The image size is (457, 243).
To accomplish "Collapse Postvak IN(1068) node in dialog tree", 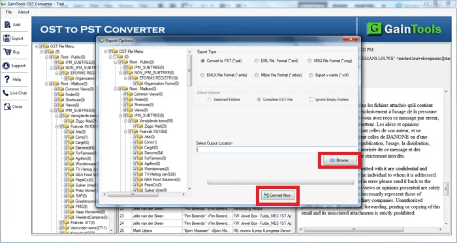I will coord(125,132).
